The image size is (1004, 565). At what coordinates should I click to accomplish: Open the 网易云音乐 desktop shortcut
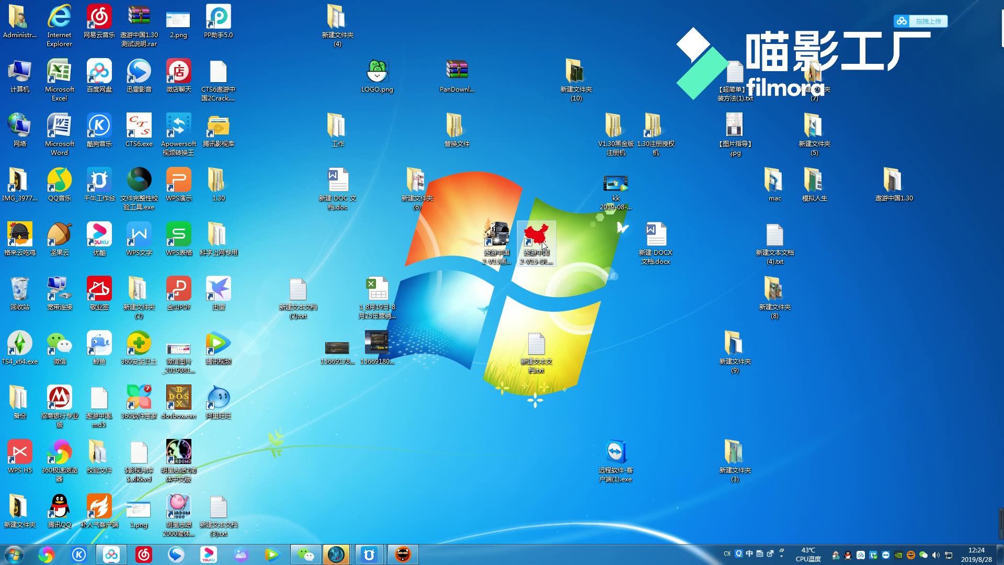click(99, 21)
